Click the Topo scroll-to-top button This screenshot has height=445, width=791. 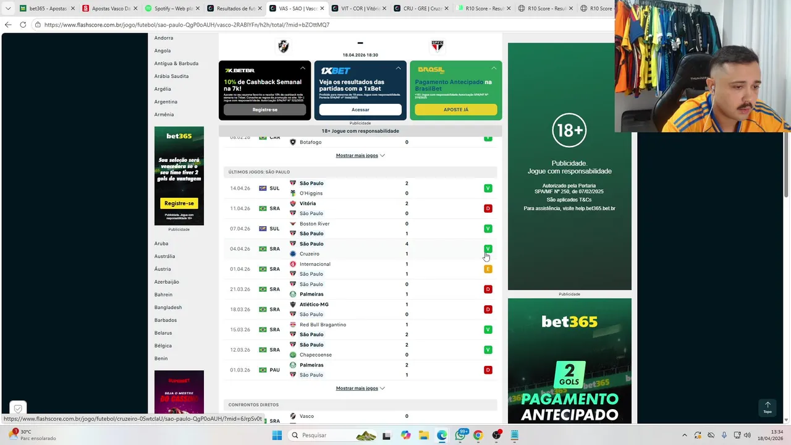click(768, 408)
